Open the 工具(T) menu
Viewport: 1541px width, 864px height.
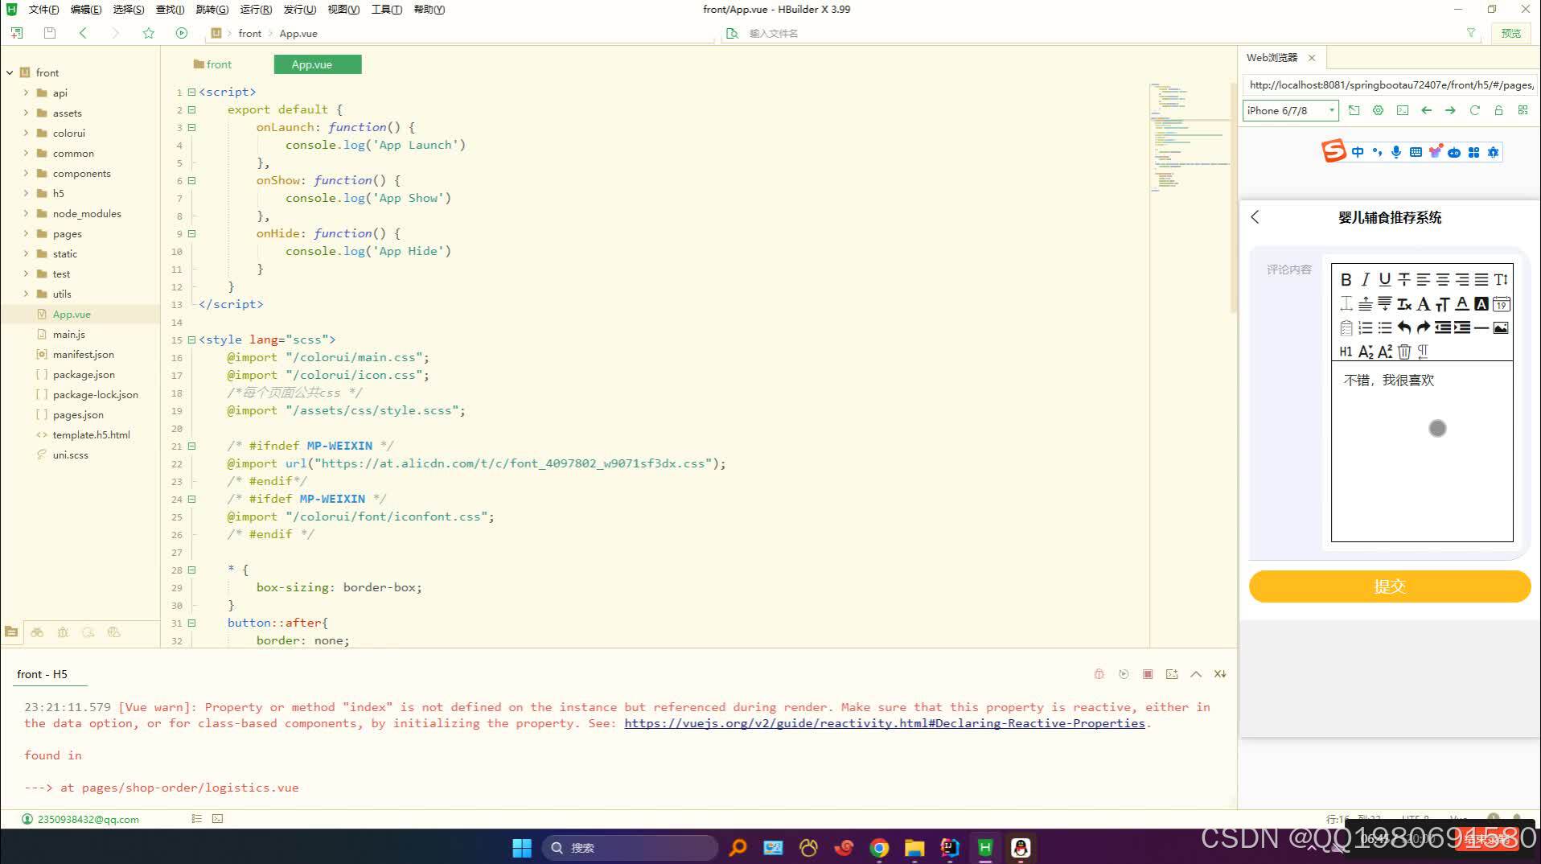(x=386, y=10)
